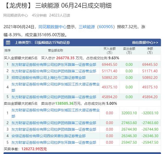165x154 pixels.
Task: Open buy row 1 东方财富 拉萨东环路第一证券营业部 link
Action: (x=54, y=64)
